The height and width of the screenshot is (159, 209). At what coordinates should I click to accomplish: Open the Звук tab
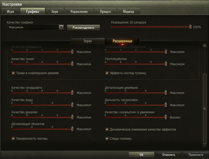(55, 11)
